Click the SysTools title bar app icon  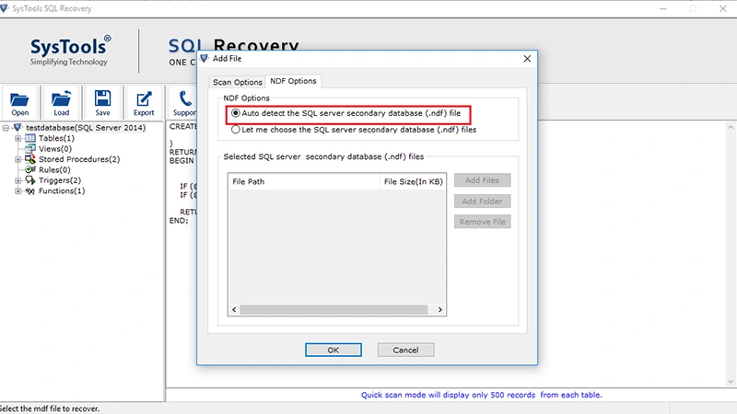tap(5, 8)
